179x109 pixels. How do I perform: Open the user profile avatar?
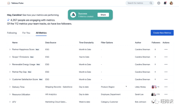171,3
